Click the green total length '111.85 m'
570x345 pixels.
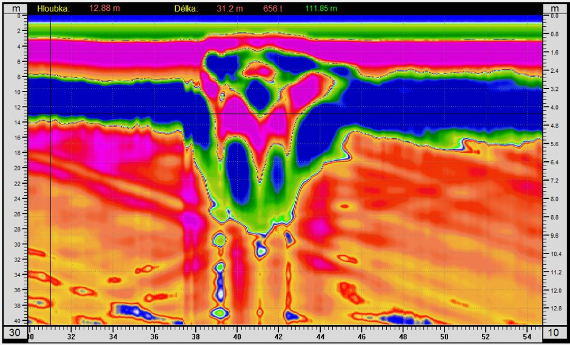321,8
